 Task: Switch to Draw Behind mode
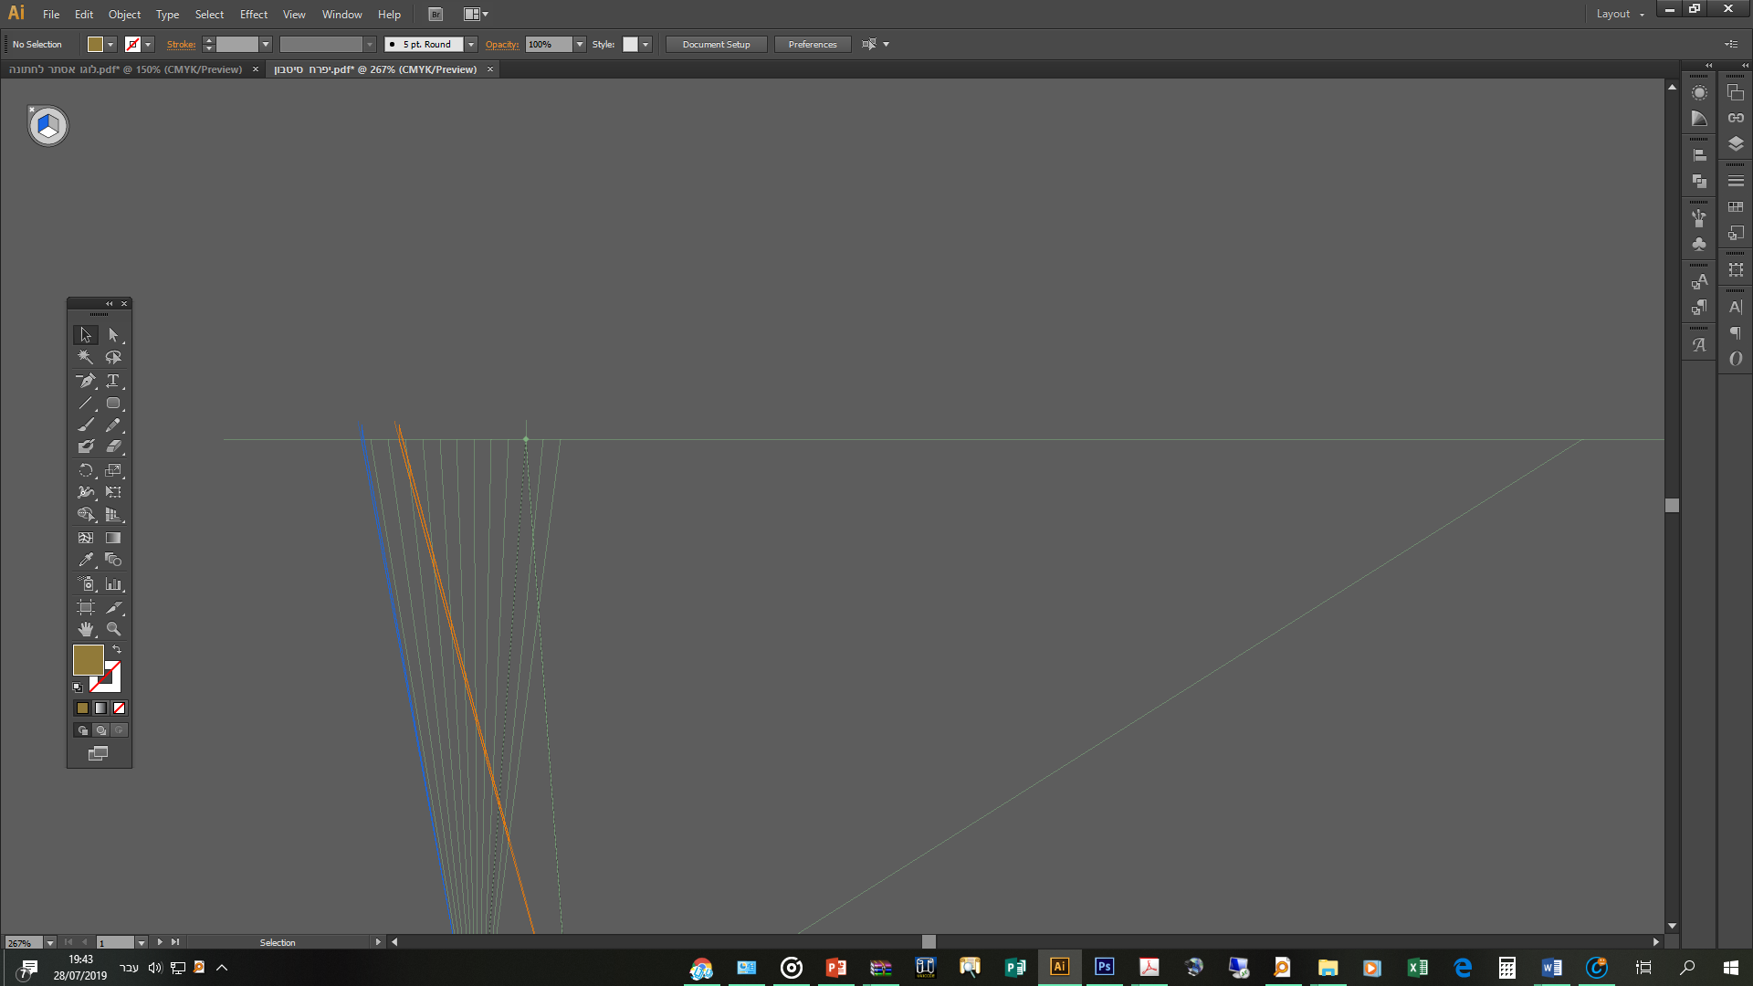(x=100, y=730)
